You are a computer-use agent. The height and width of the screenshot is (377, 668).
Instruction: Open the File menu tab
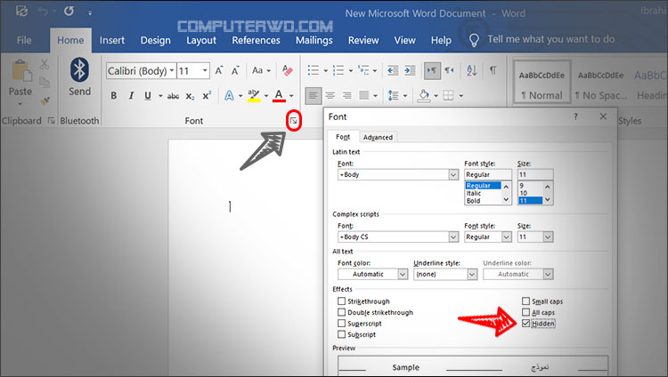[x=24, y=40]
